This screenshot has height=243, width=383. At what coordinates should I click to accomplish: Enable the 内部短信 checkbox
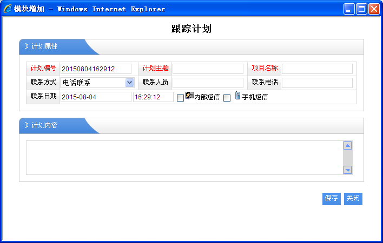(x=181, y=98)
